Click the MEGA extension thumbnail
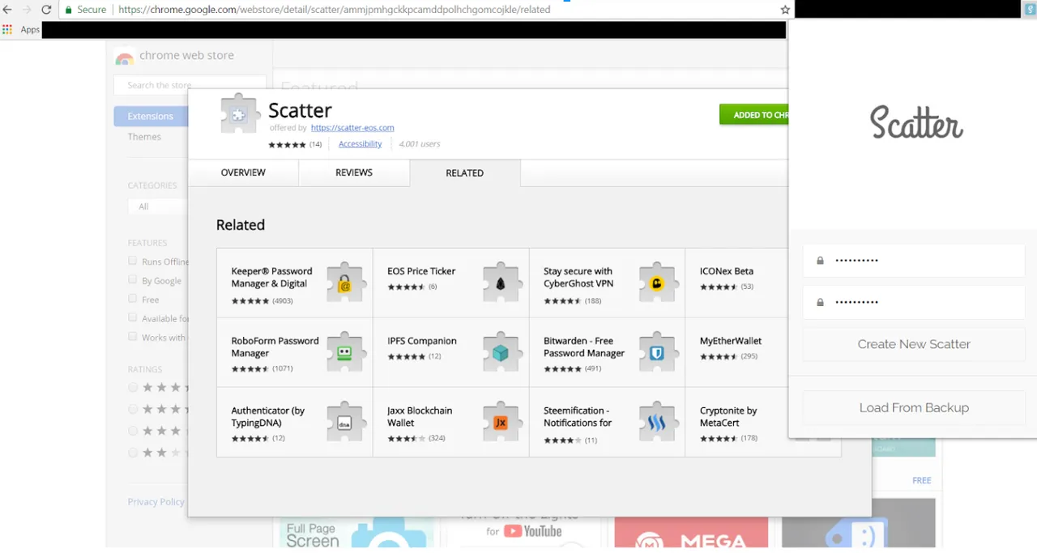Viewport: 1037px width, 553px height. [691, 533]
